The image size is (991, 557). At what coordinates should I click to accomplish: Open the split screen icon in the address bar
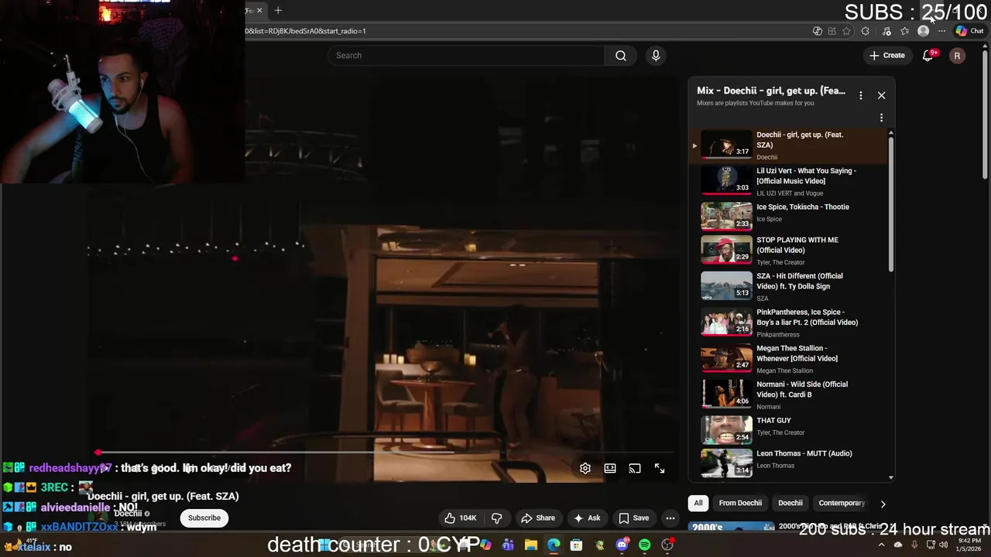(x=832, y=31)
